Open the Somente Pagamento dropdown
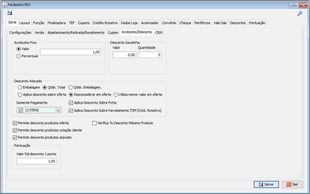310x194 pixels. click(58, 110)
